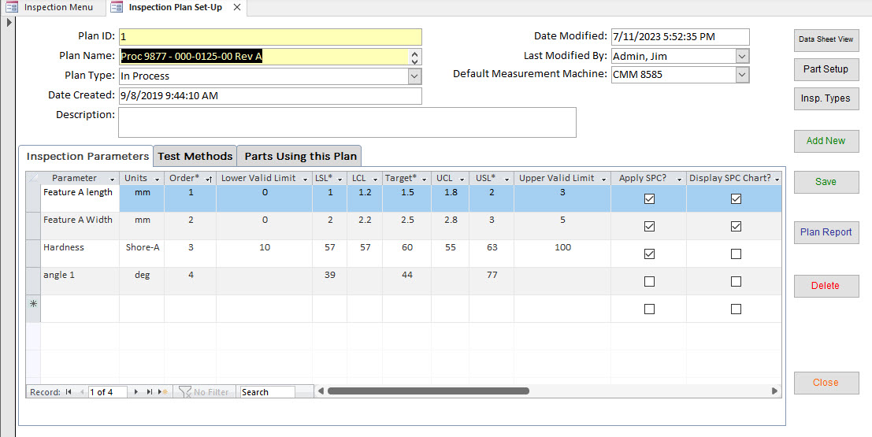Click new blank record navigator icon
The height and width of the screenshot is (437, 872).
pyautogui.click(x=163, y=392)
